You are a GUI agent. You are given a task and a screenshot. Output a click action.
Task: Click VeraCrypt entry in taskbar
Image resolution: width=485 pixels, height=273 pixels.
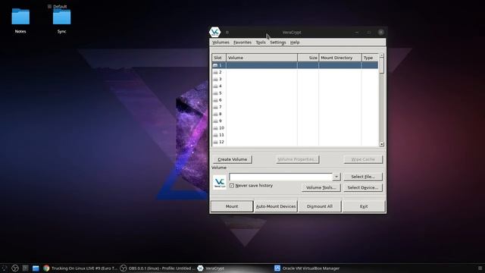pos(211,268)
